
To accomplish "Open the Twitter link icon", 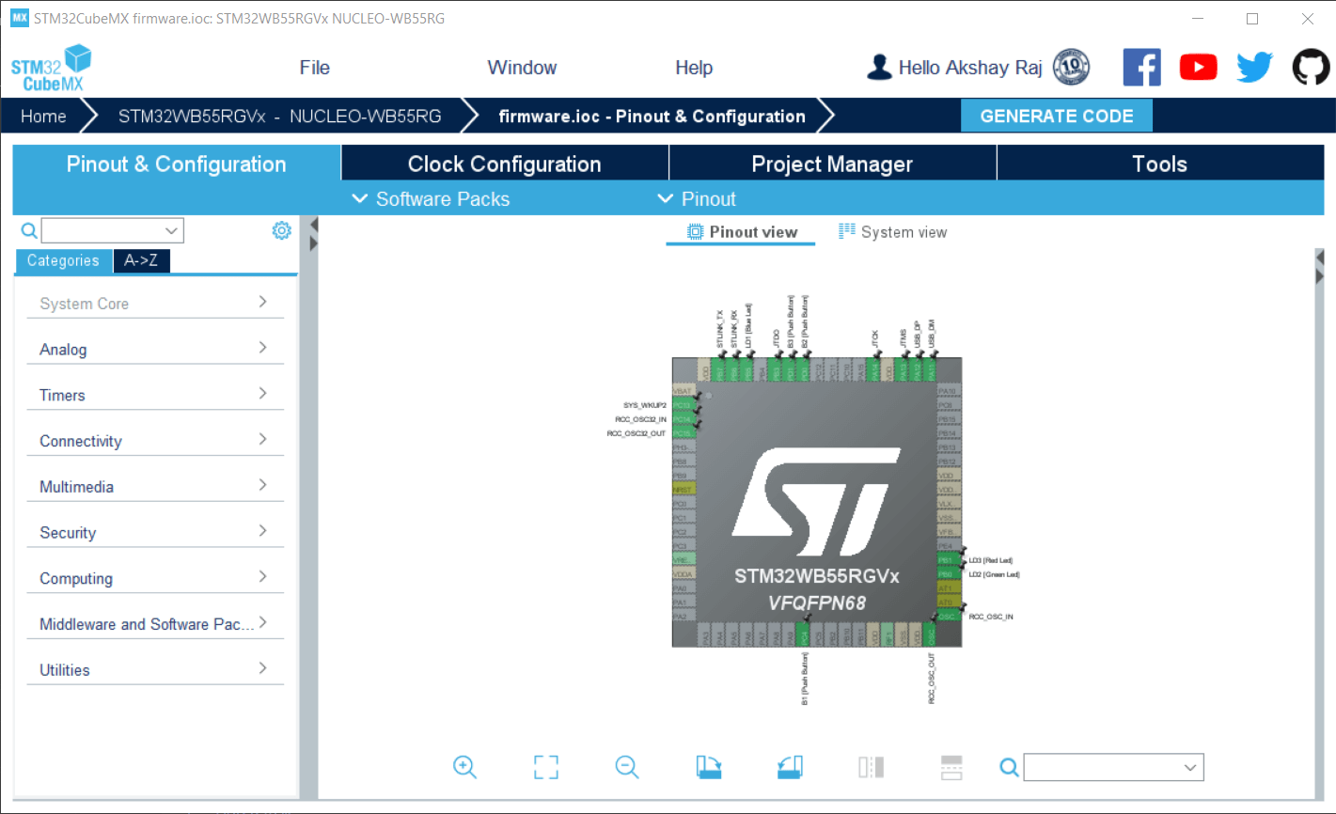I will (x=1254, y=68).
